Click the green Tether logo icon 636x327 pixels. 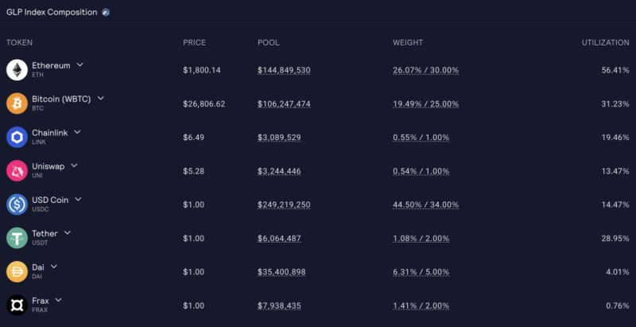point(17,238)
